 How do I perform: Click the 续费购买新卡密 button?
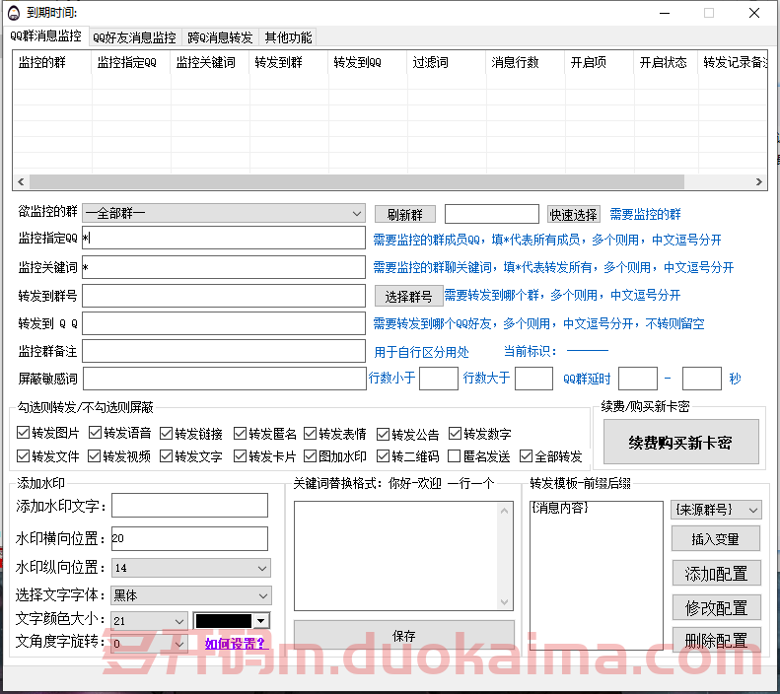click(x=681, y=442)
